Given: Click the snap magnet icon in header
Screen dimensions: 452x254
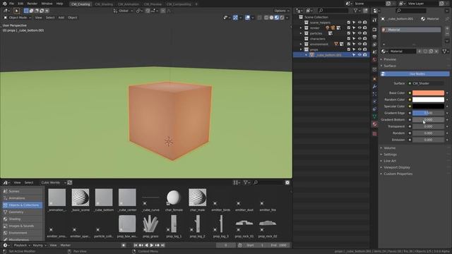Looking at the screenshot, I should [x=148, y=11].
